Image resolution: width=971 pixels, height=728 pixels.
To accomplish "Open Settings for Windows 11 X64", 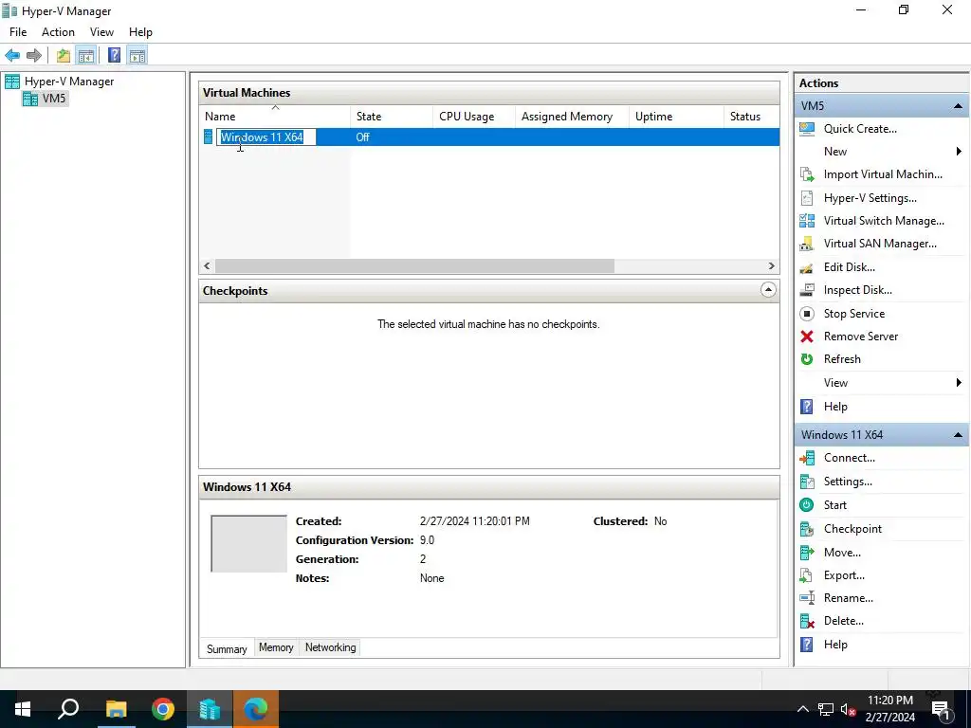I will (x=848, y=482).
